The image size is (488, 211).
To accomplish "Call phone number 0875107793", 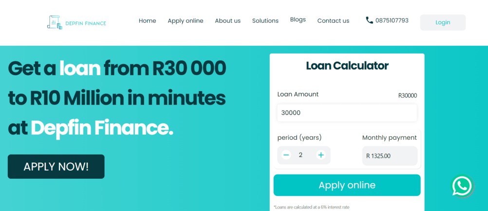I will tap(392, 20).
